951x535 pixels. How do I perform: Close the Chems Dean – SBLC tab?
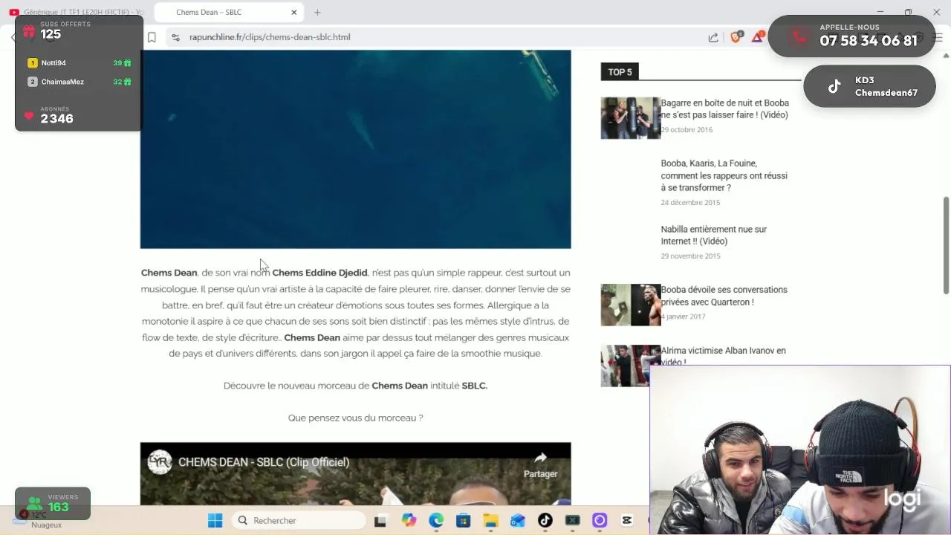click(293, 12)
